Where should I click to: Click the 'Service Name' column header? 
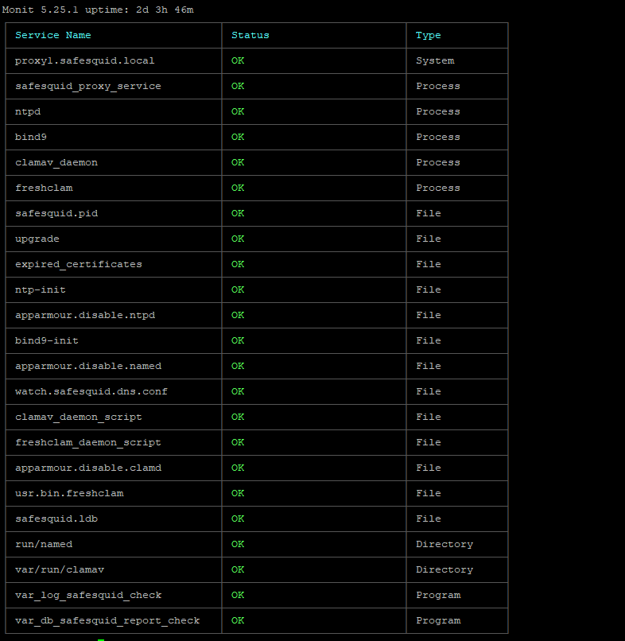click(53, 35)
